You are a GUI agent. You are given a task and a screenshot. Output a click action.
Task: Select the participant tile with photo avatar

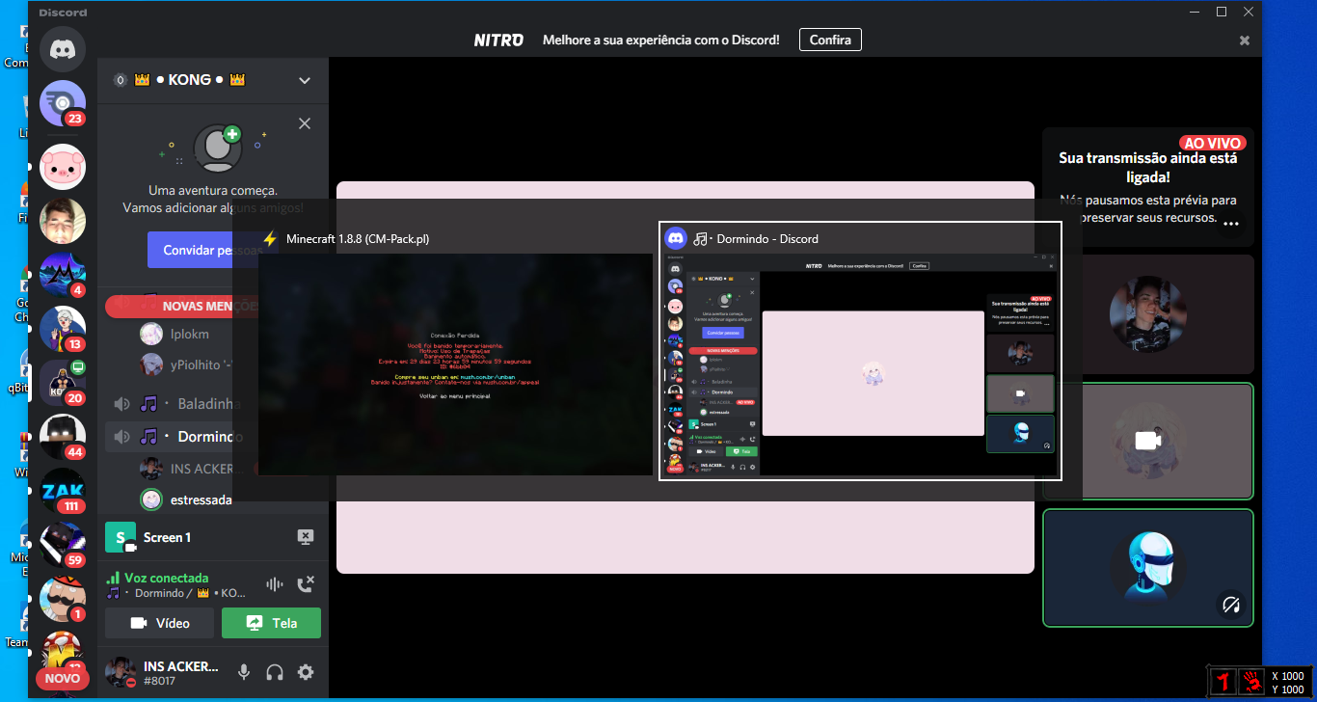point(1148,314)
